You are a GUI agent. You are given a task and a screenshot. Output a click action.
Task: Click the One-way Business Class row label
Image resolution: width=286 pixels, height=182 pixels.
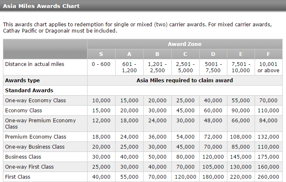coord(35,147)
